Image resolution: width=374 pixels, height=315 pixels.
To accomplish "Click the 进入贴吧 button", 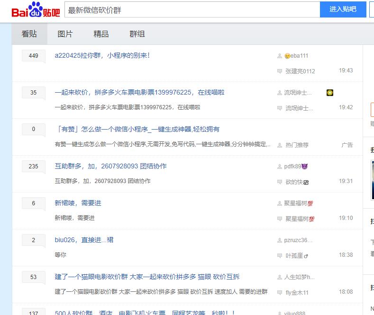I will point(343,9).
